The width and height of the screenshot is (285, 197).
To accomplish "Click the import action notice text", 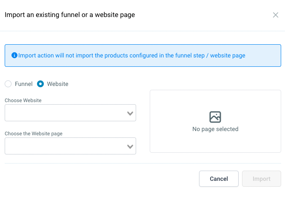I will pos(132,55).
